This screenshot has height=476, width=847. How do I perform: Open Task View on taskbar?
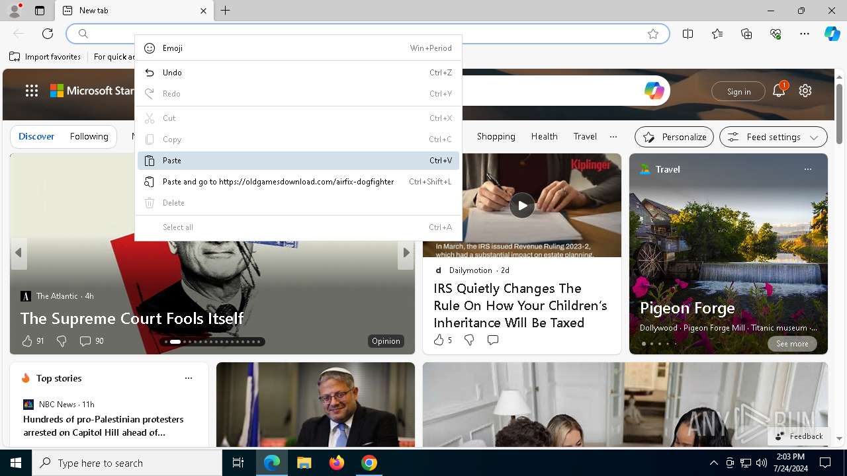[x=238, y=463]
